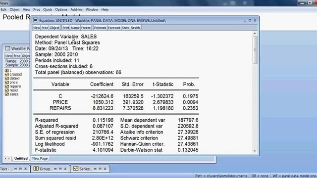Screen dimensions: 317x178
Task: Click the Equation window title icon
Action: click(x=36, y=20)
